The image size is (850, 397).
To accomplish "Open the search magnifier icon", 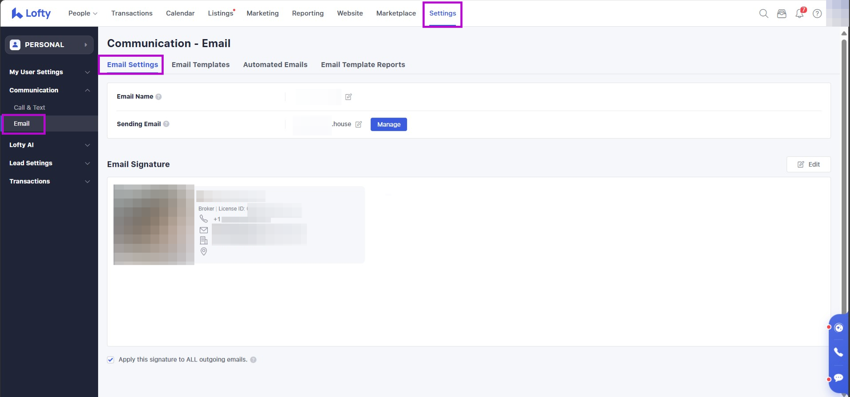I will (763, 13).
